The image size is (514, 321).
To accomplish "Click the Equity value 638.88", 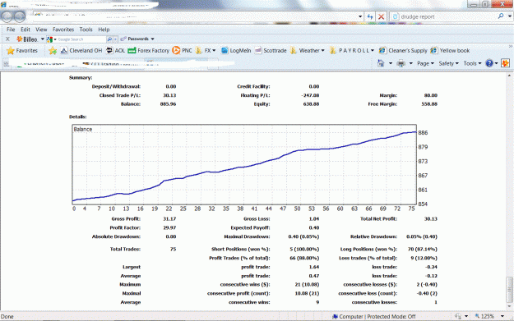I will pos(311,104).
